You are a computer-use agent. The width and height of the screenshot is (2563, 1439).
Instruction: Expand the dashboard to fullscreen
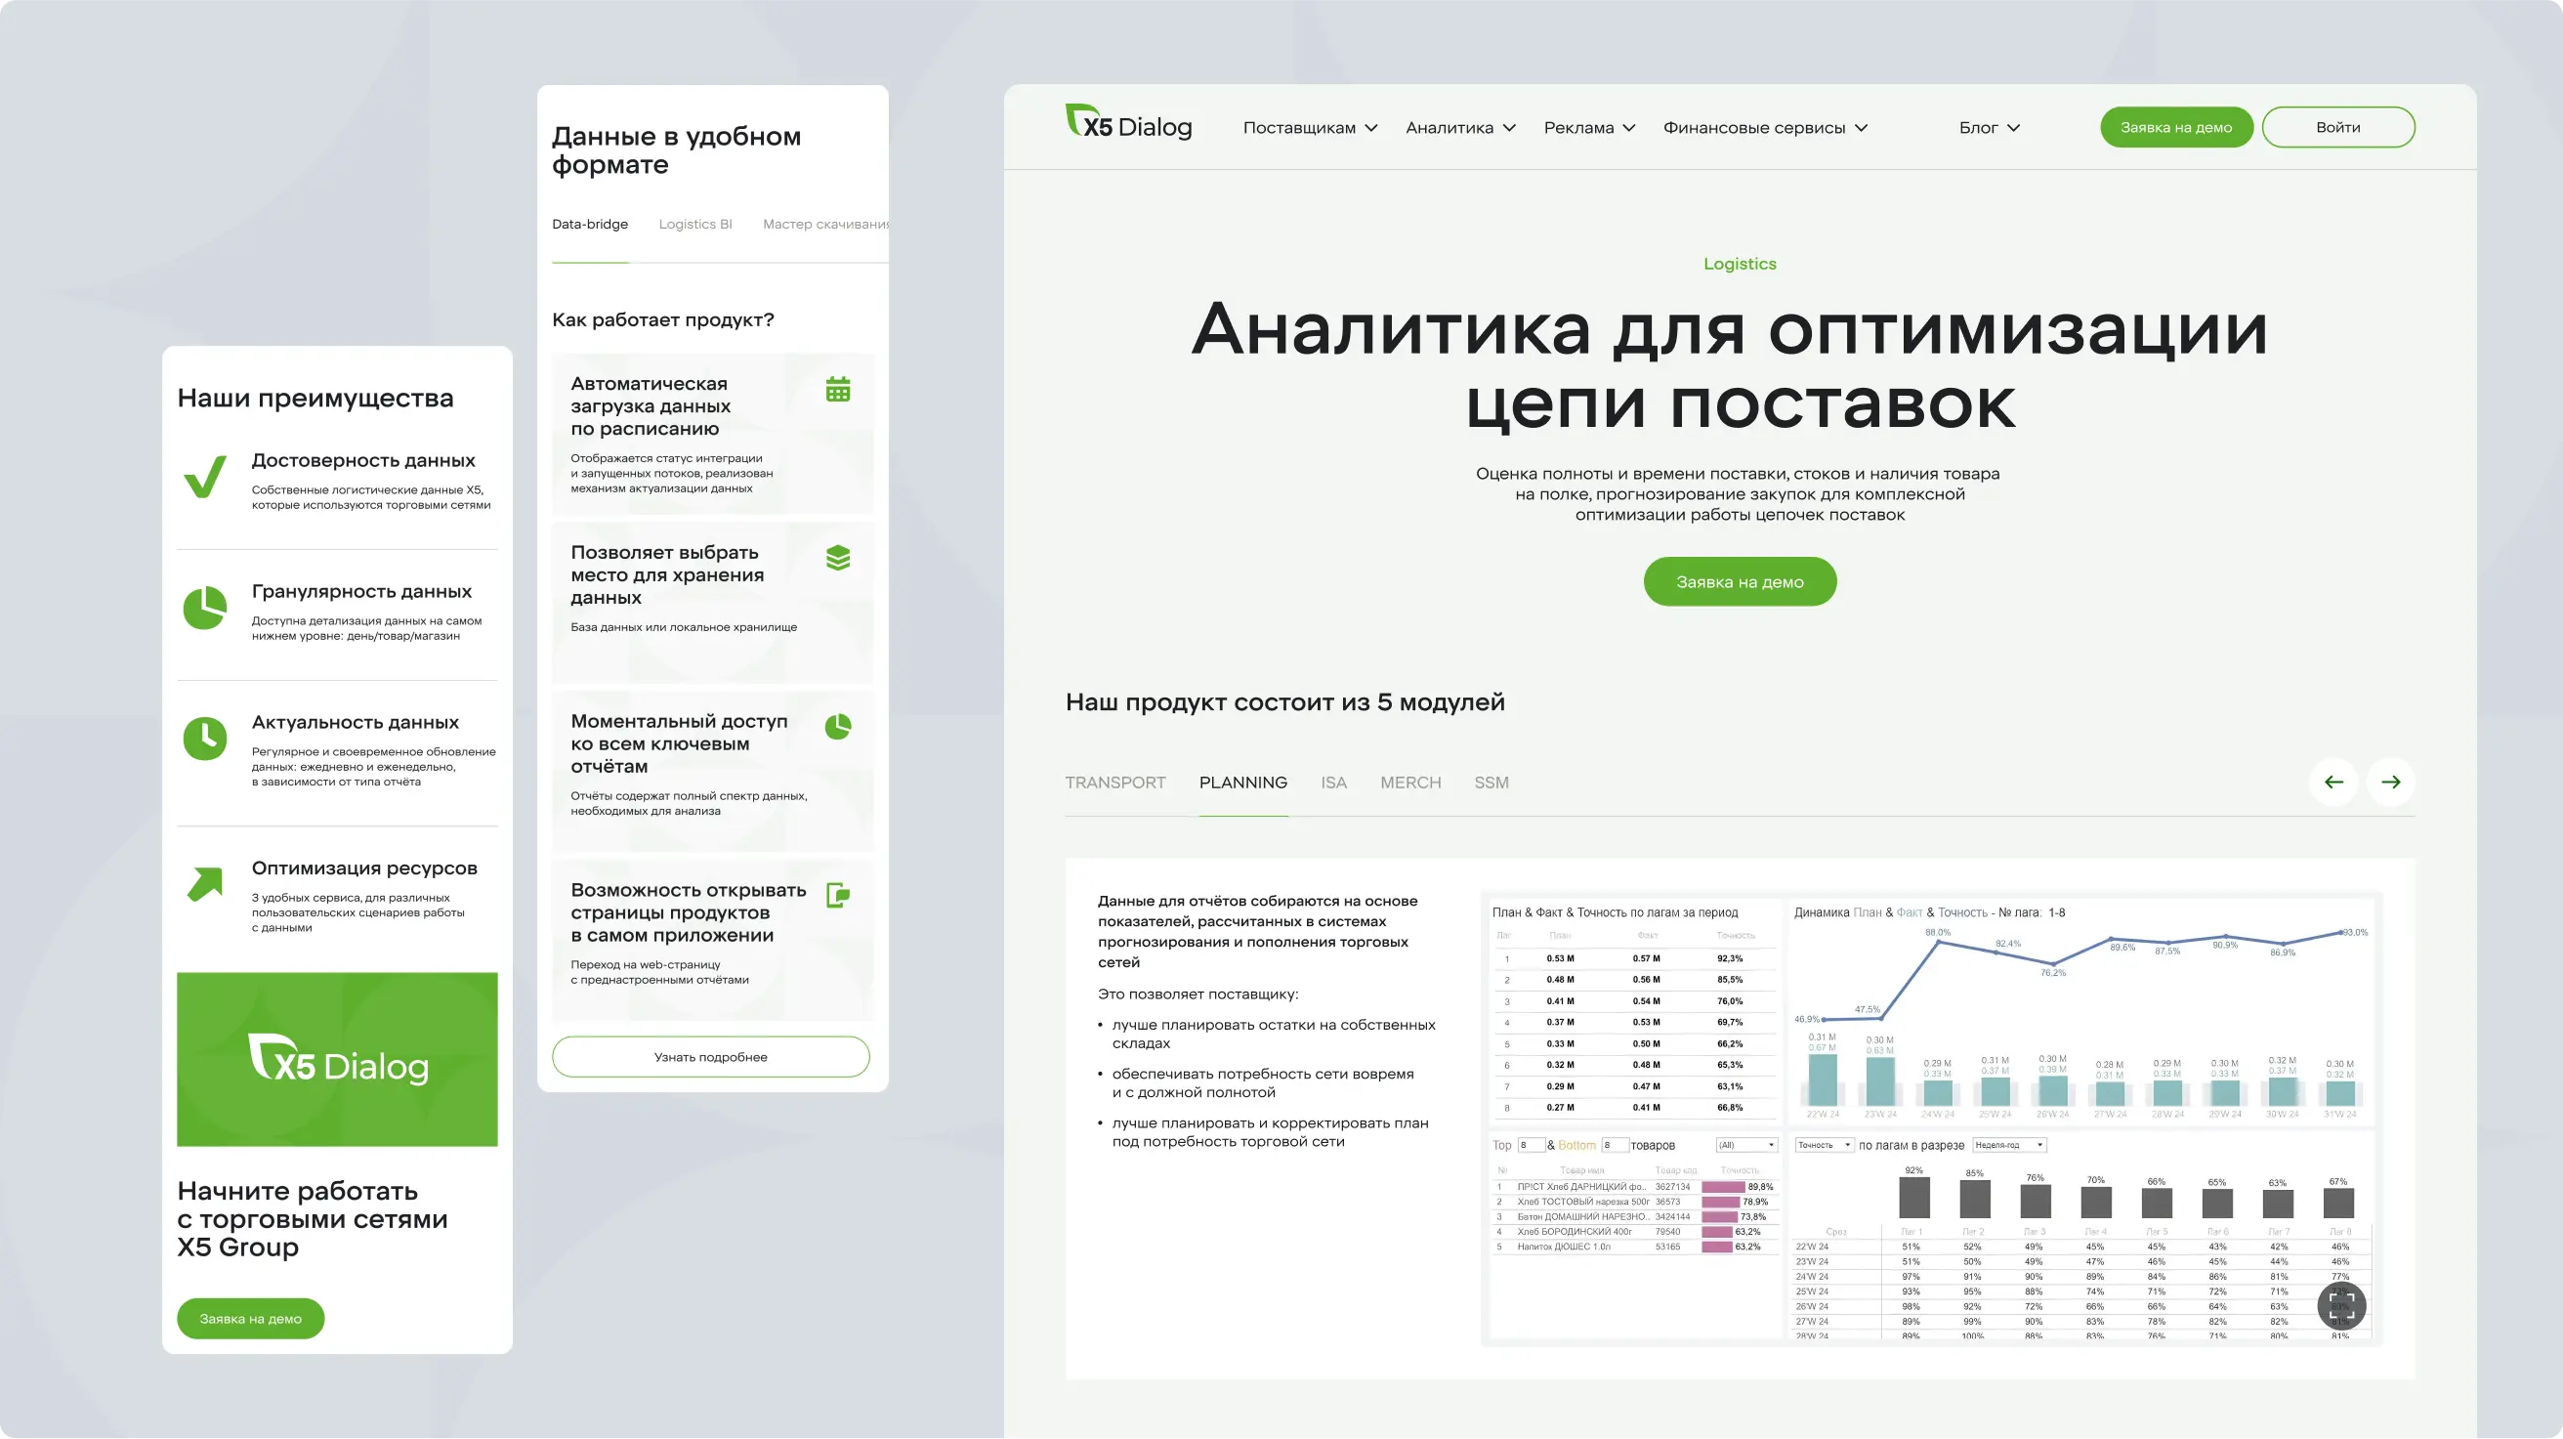2341,1305
